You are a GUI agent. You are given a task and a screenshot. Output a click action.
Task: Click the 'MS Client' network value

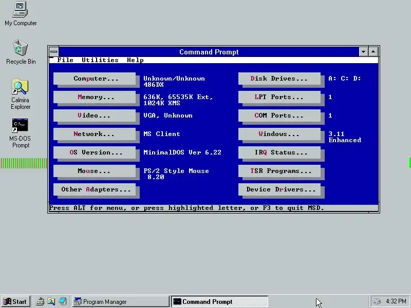(x=162, y=134)
